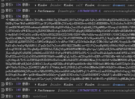
Task: Click the string line starting 'qN+7Un9y7klDajr'
Action: coord(70,67)
